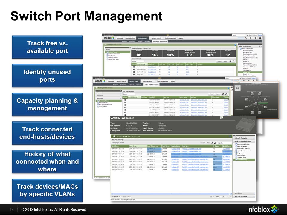Click blue help icon on Routing bar, top window
Viewport: 287px width, 215px height.
pyautogui.click(x=235, y=45)
